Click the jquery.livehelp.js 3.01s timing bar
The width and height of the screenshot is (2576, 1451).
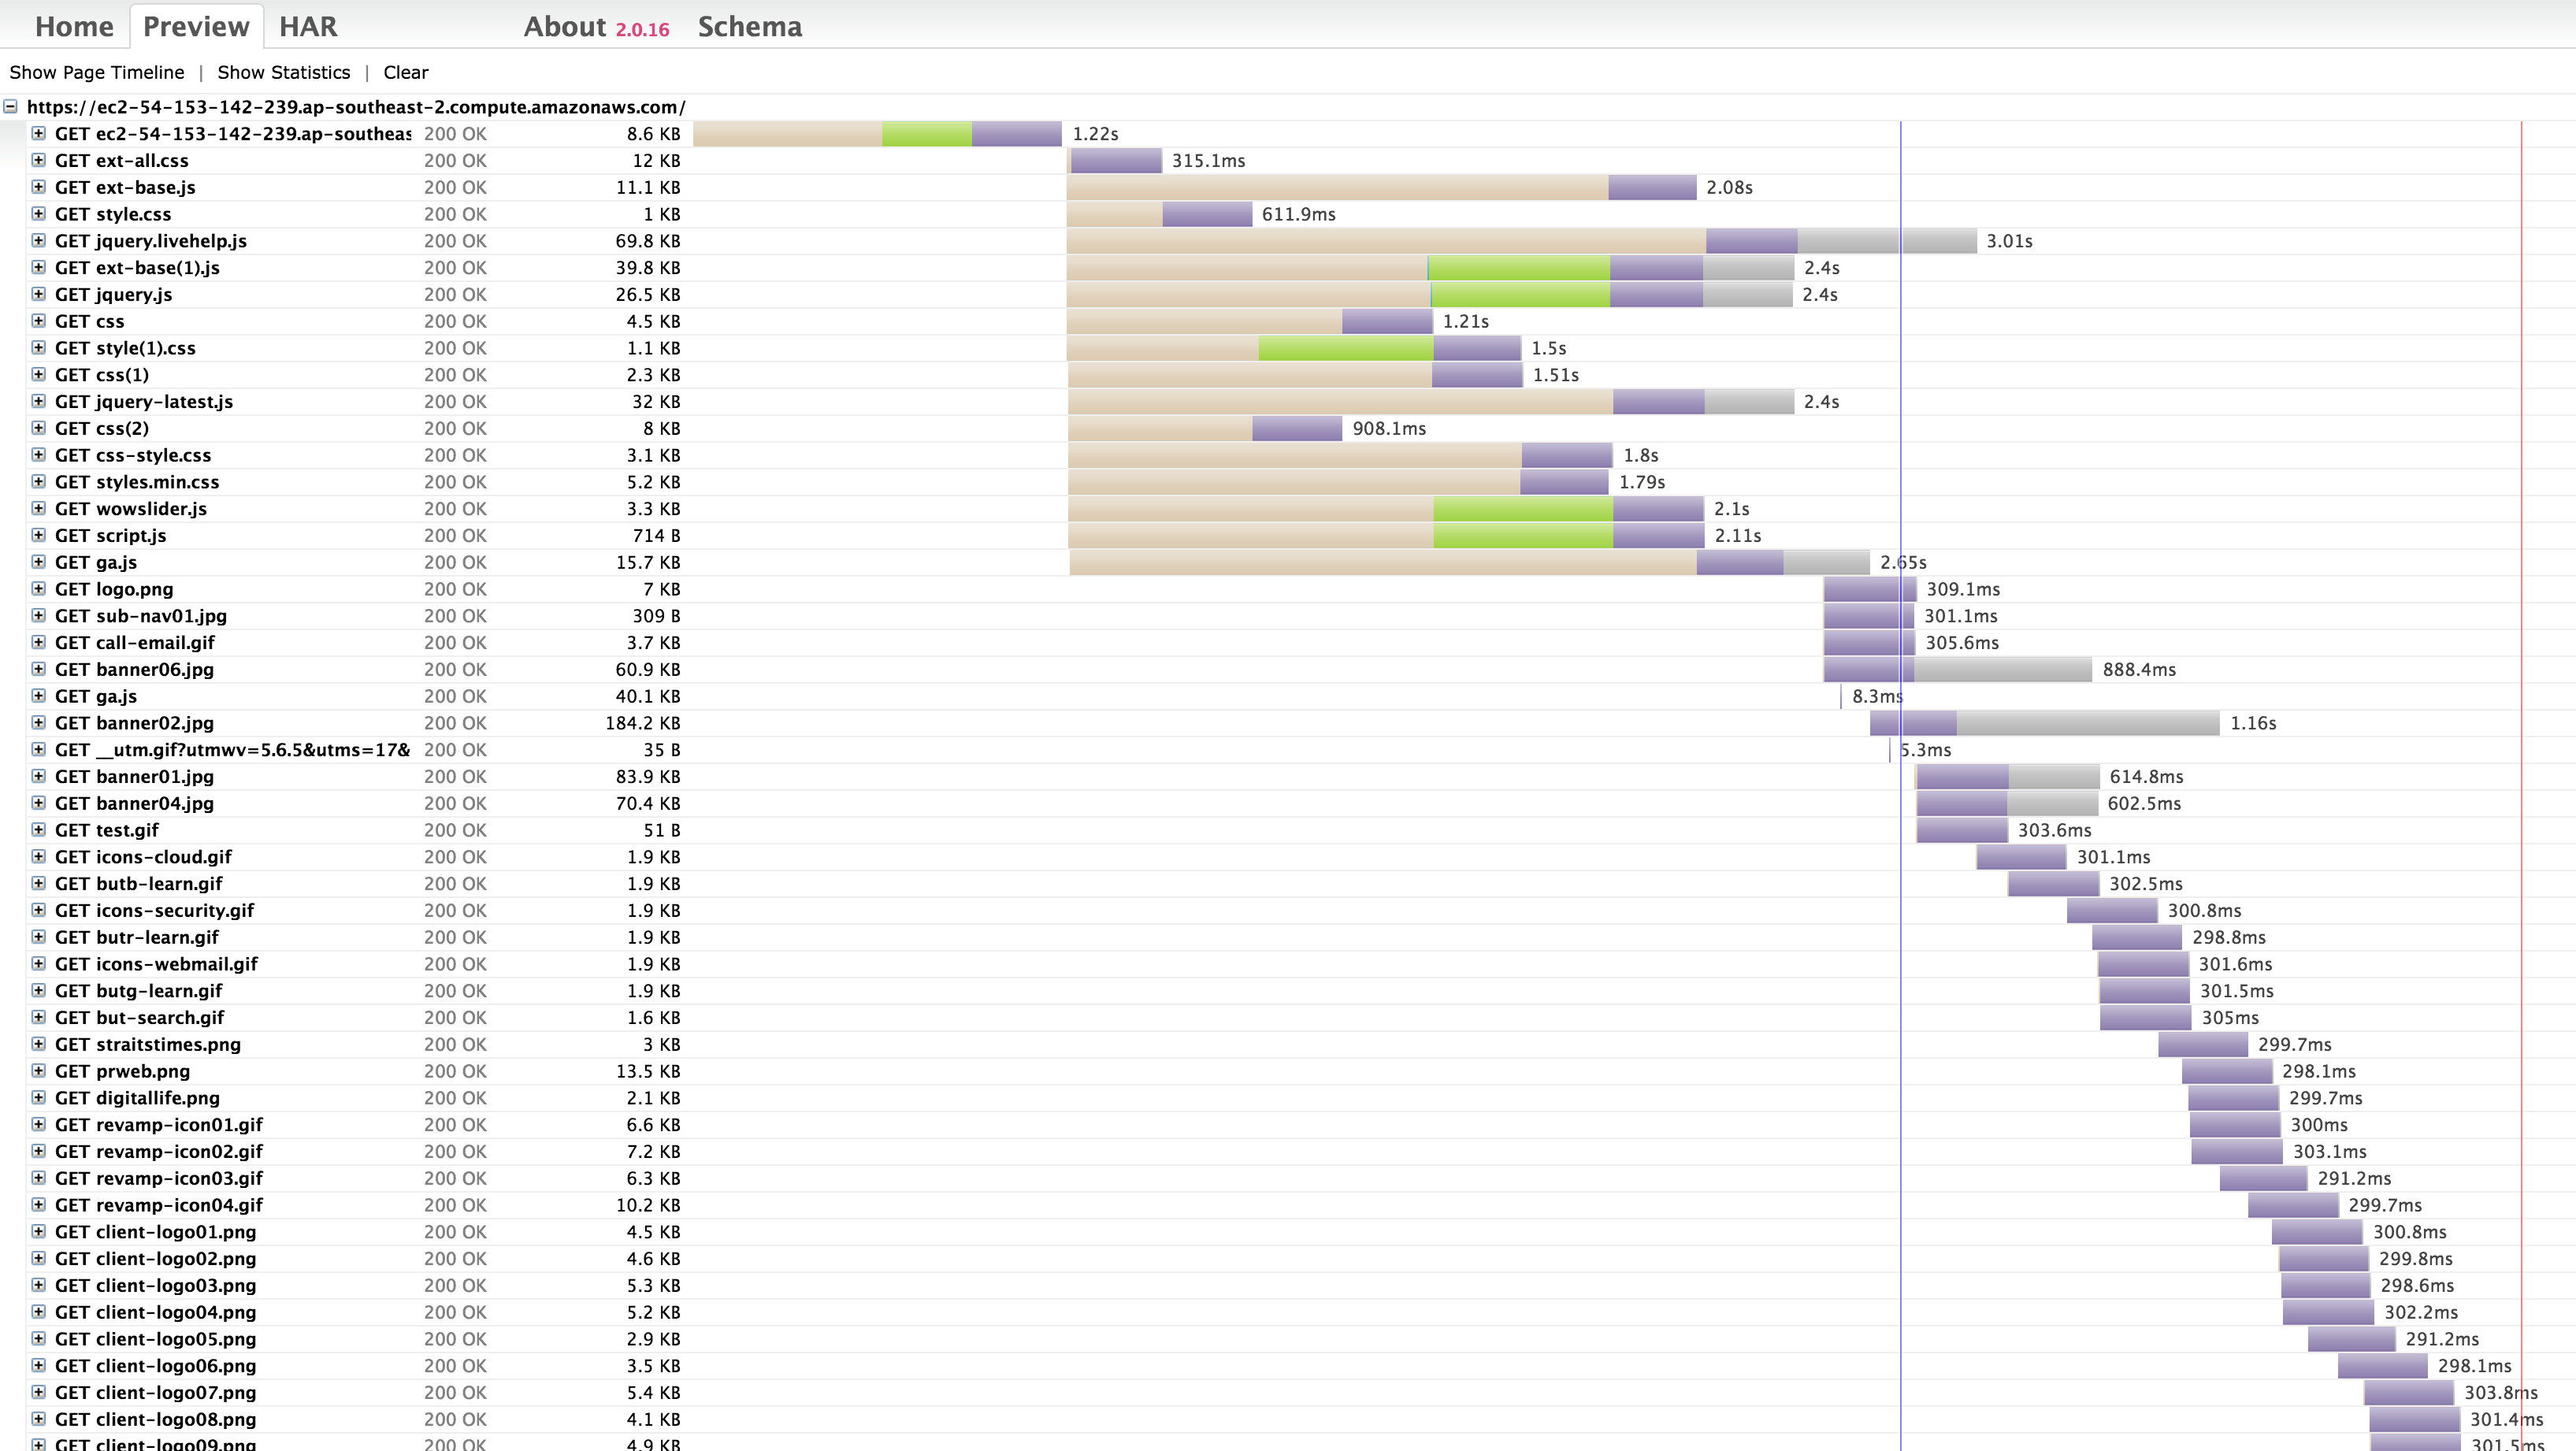[x=1520, y=241]
